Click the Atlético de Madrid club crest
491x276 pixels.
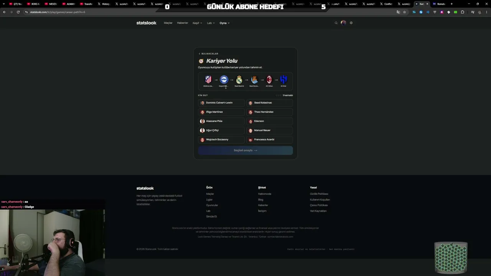click(x=208, y=79)
